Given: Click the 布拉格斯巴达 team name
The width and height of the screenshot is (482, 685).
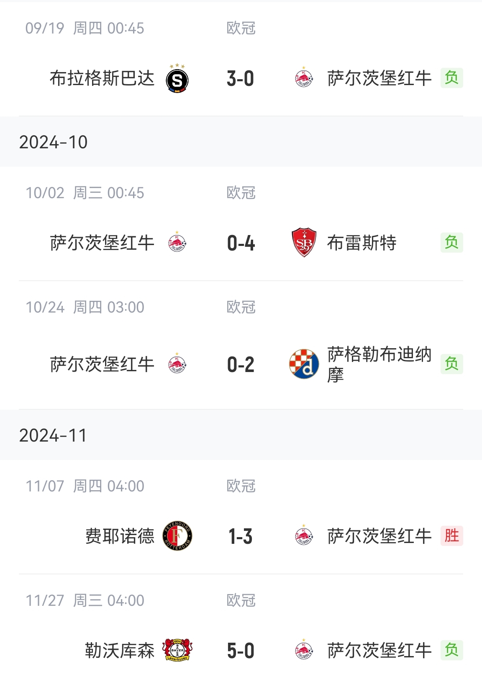Looking at the screenshot, I should (102, 78).
